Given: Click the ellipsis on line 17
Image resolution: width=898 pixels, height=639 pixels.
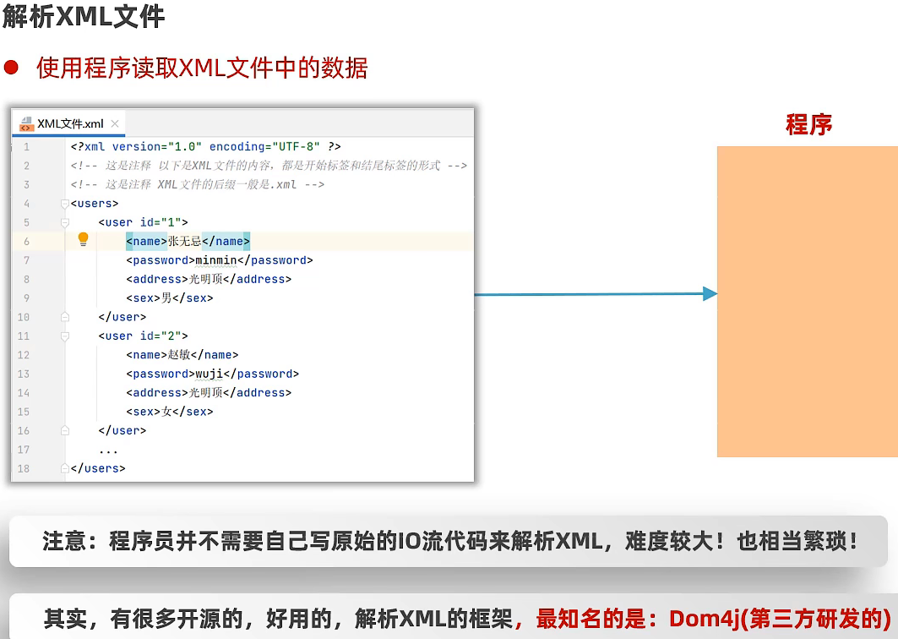Looking at the screenshot, I should coord(108,451).
